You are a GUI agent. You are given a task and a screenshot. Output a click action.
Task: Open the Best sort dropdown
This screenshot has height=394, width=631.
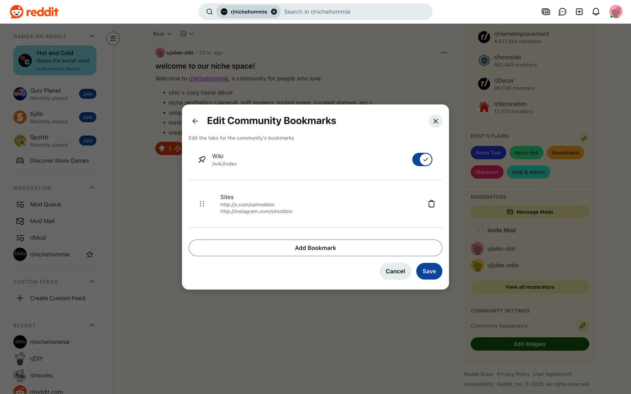coord(162,34)
